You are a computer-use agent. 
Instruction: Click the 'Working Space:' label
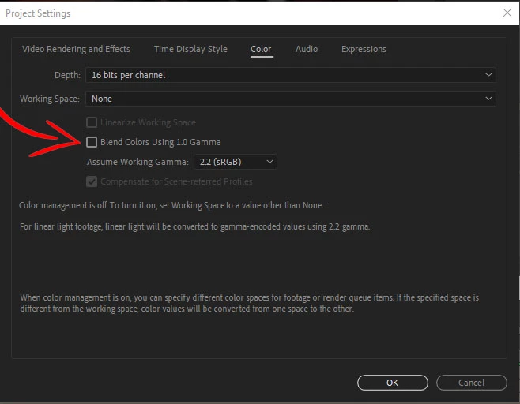click(50, 99)
